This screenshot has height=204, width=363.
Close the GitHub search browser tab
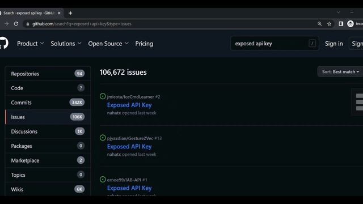59,13
